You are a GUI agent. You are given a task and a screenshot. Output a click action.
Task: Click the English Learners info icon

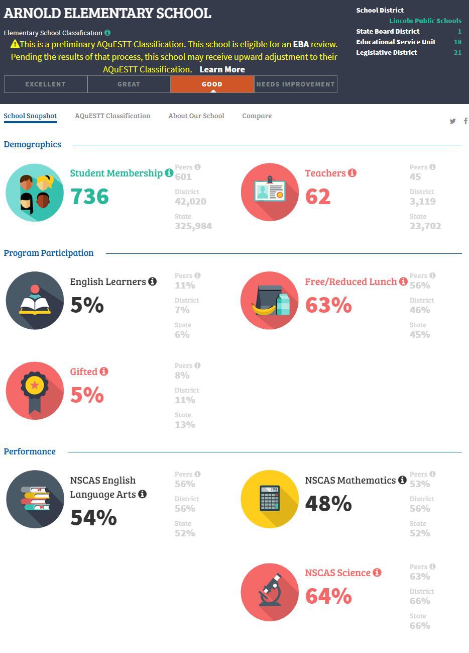(152, 282)
